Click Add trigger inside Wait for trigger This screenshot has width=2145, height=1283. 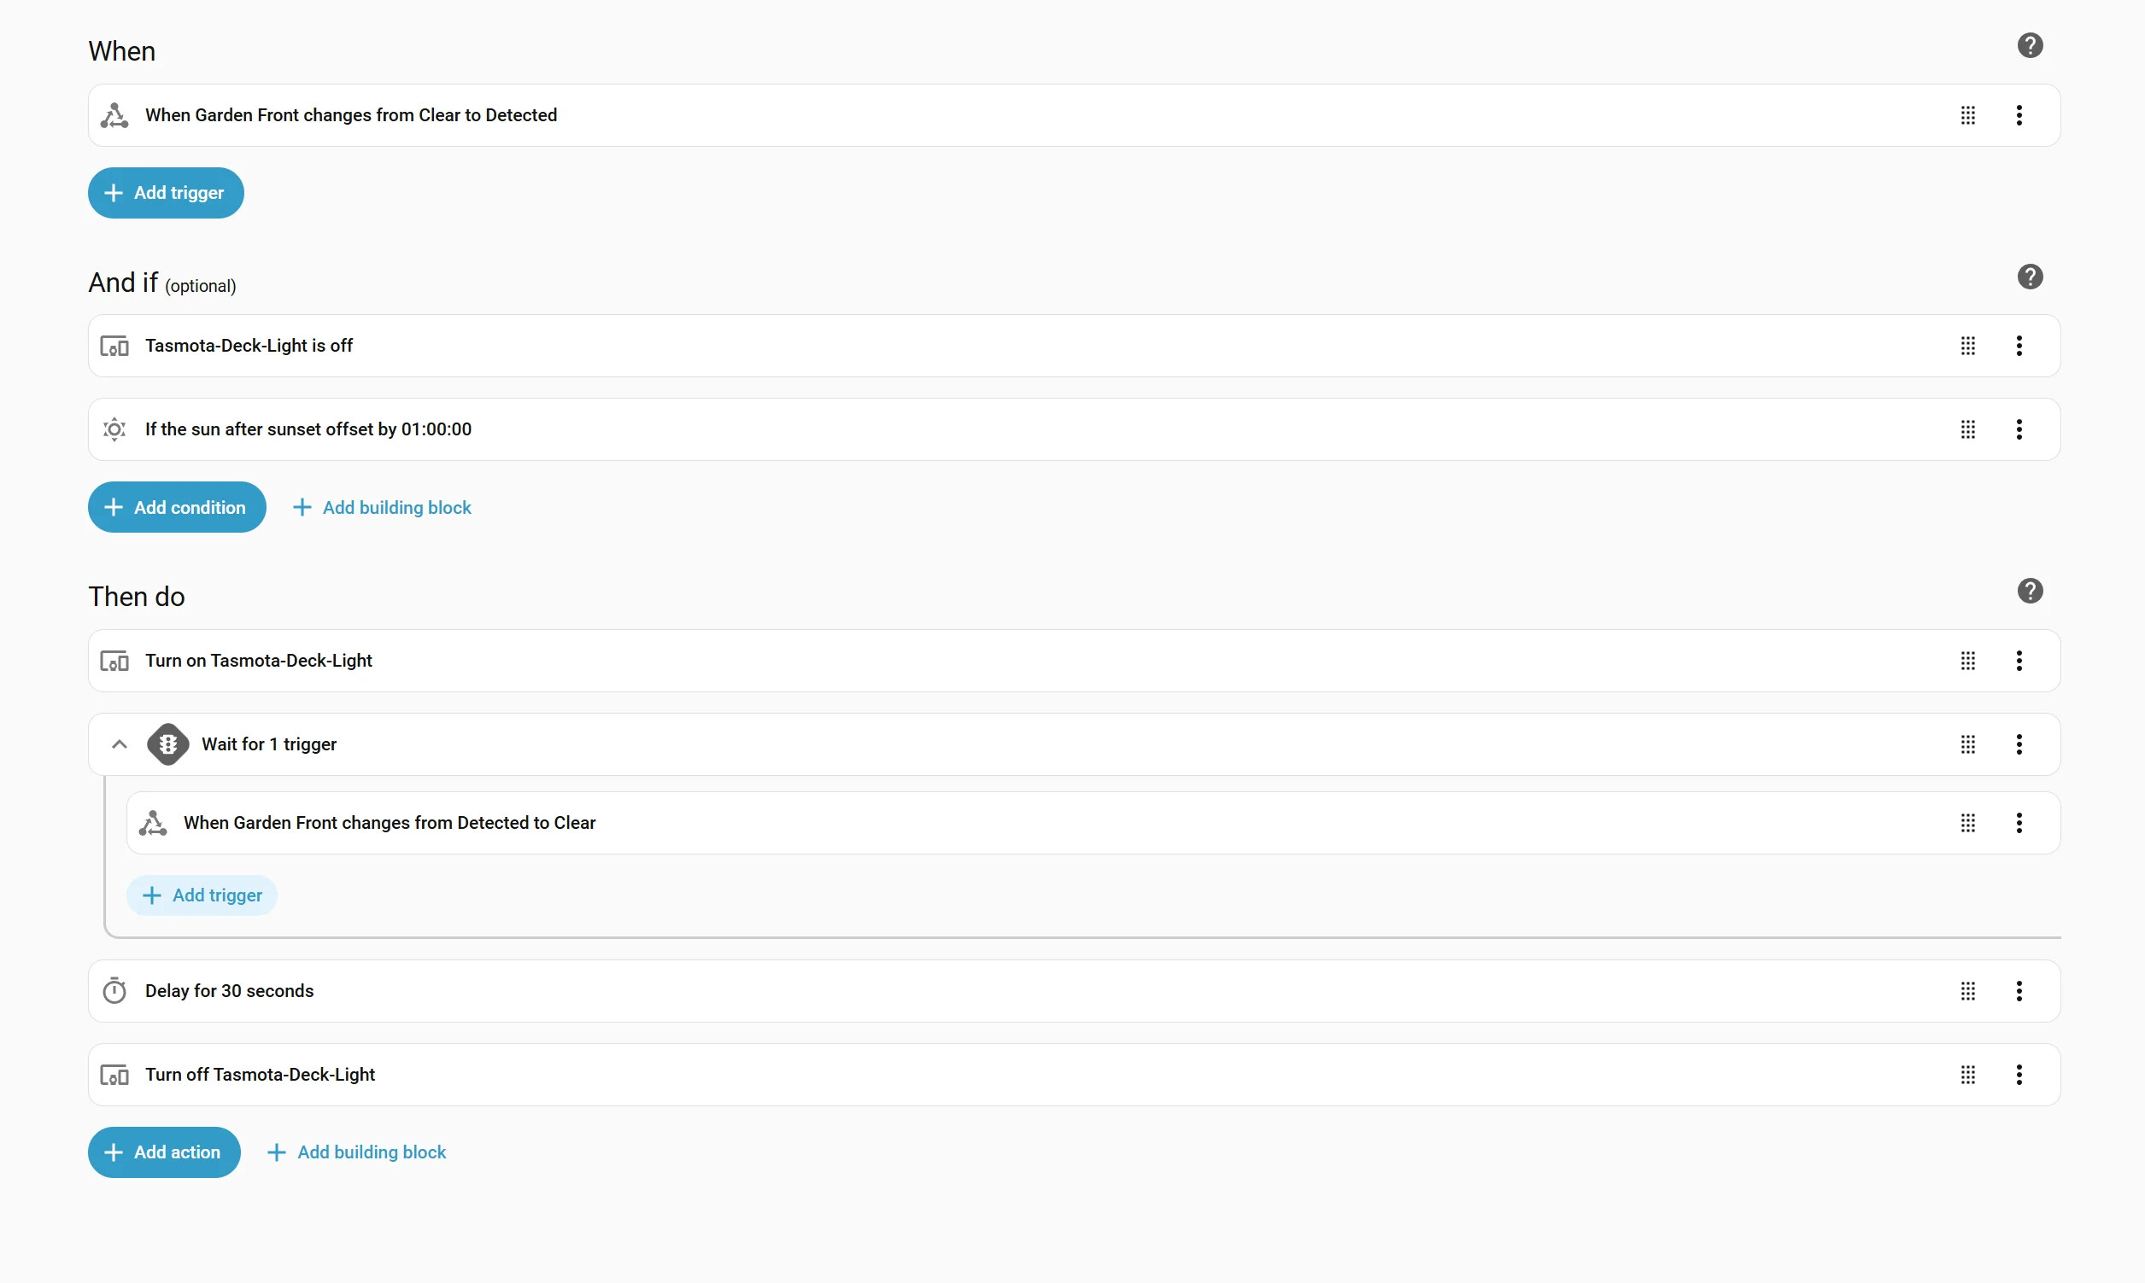click(202, 895)
